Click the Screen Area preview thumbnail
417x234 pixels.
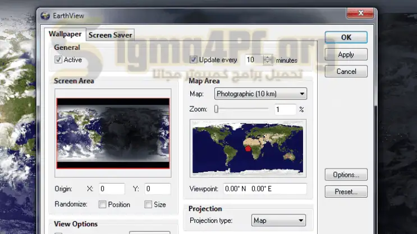[113, 133]
